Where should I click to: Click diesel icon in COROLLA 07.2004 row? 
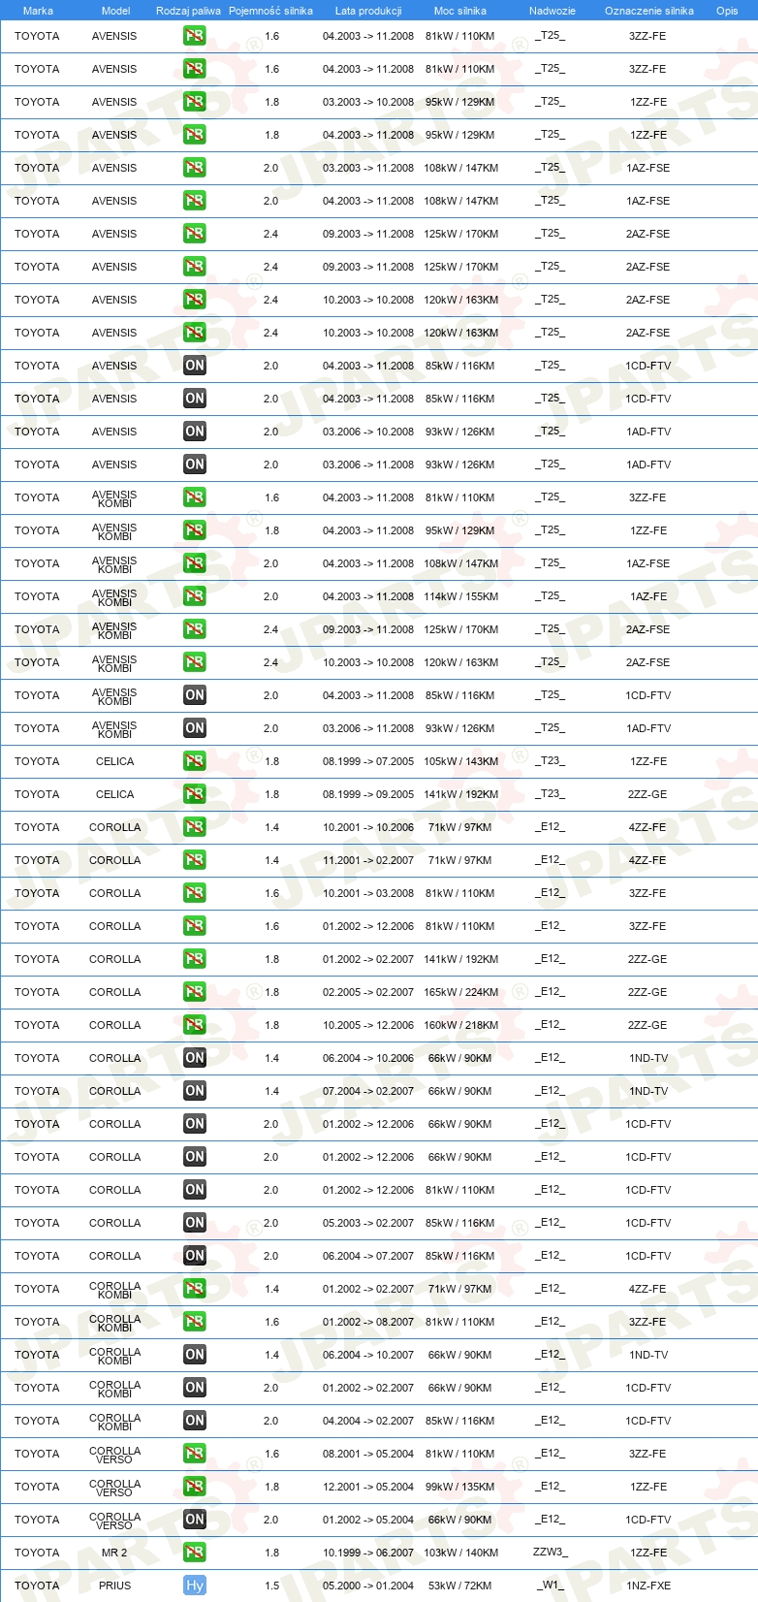(x=195, y=1091)
